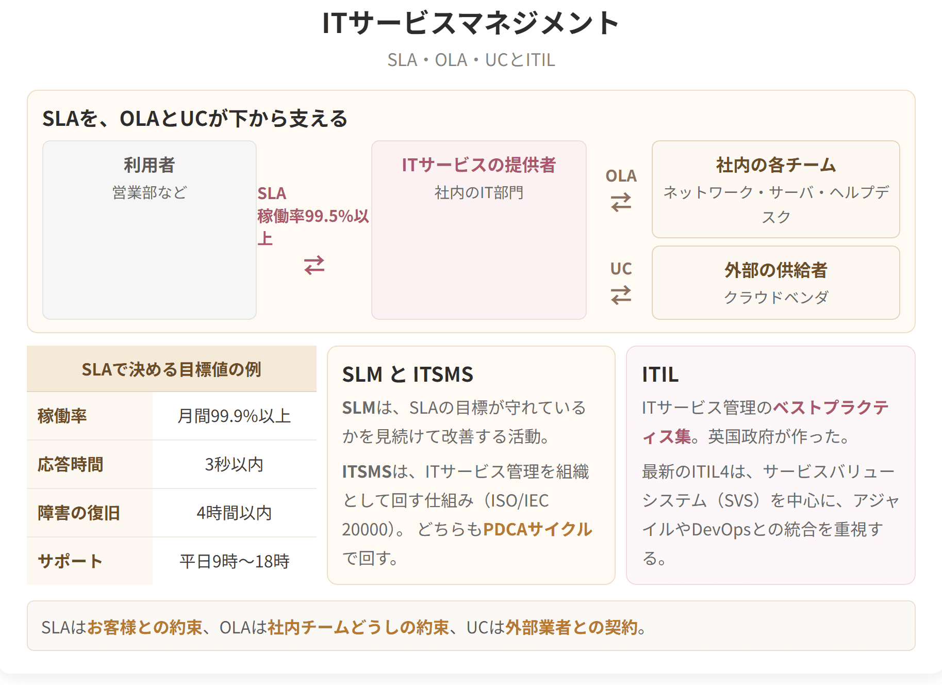Click the highlighted お客様との約束 phrase

145,627
